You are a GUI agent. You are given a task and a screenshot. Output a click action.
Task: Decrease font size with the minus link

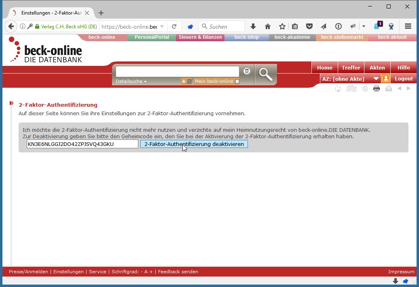pos(142,272)
